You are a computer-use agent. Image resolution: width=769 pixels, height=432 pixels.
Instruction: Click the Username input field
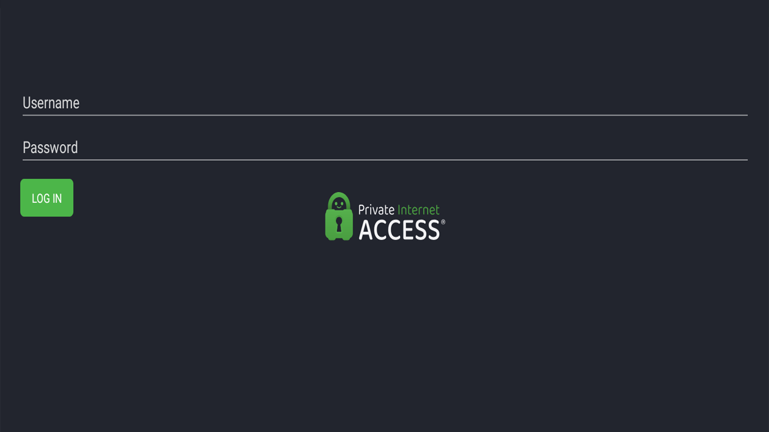pyautogui.click(x=384, y=103)
